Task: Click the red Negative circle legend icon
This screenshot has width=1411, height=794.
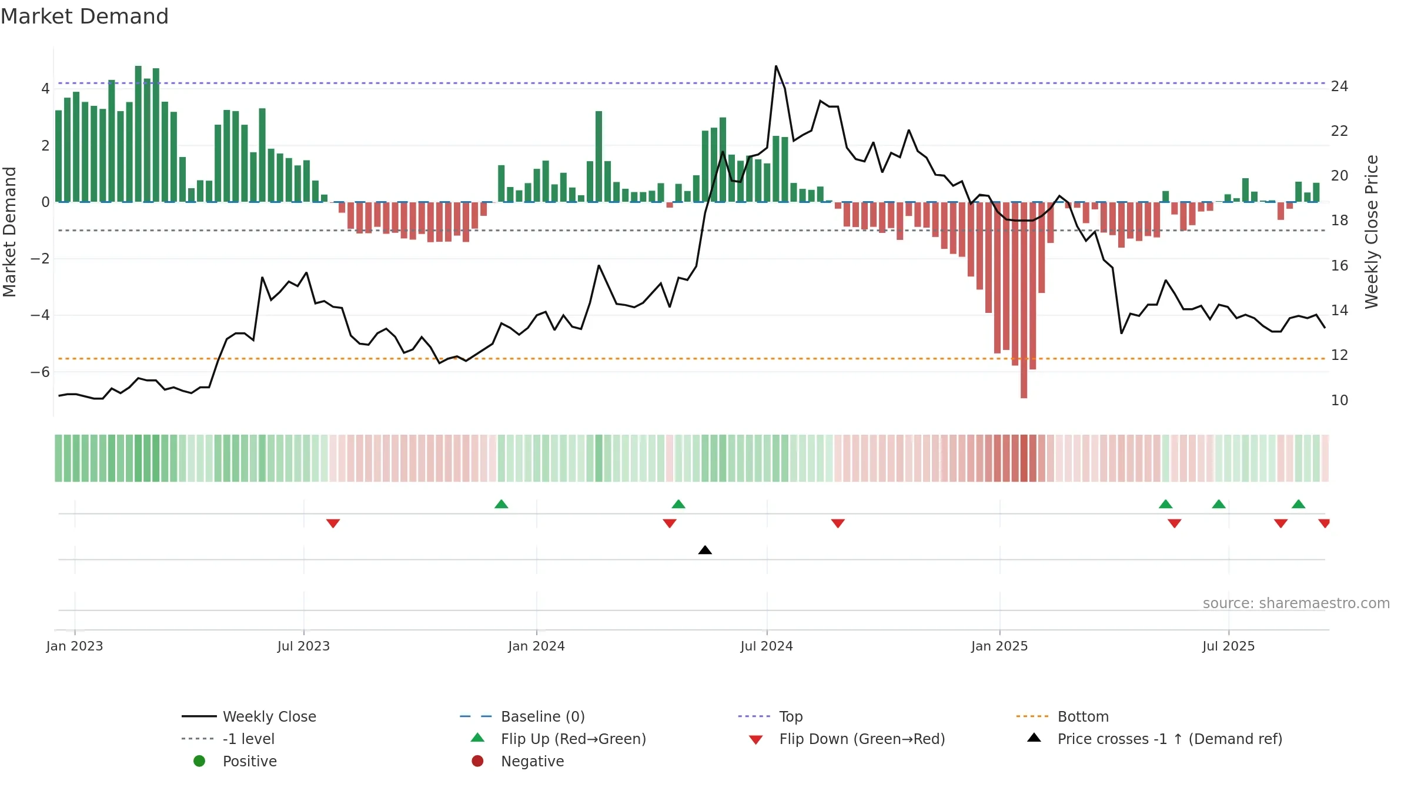Action: coord(477,761)
